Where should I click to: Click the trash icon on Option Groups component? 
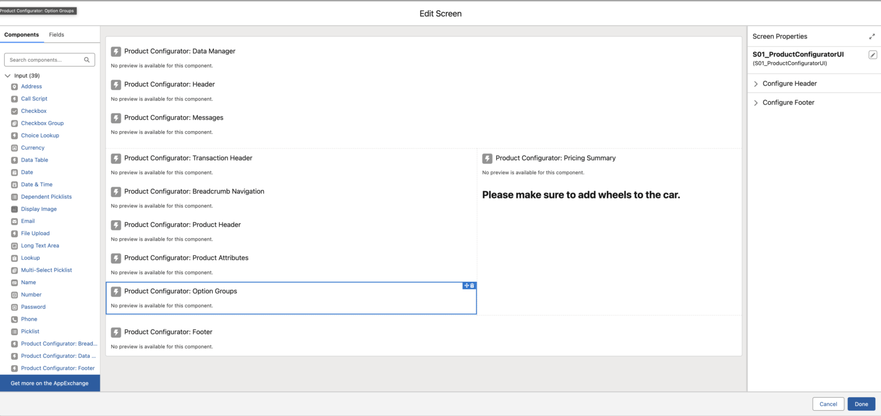(x=472, y=285)
